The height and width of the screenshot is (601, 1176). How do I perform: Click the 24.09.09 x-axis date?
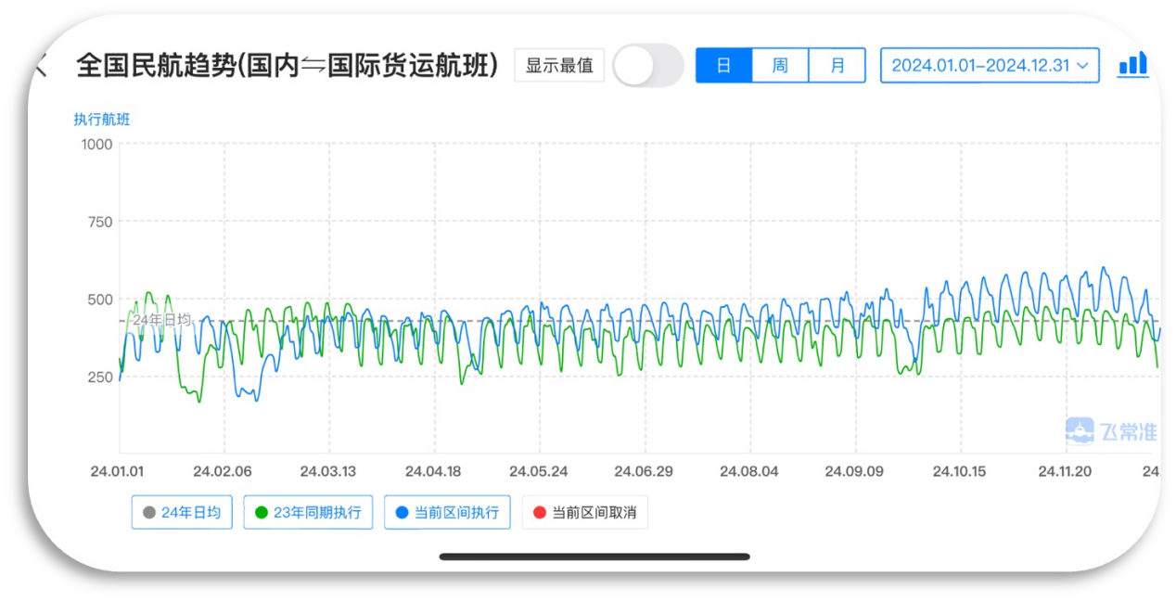click(854, 470)
